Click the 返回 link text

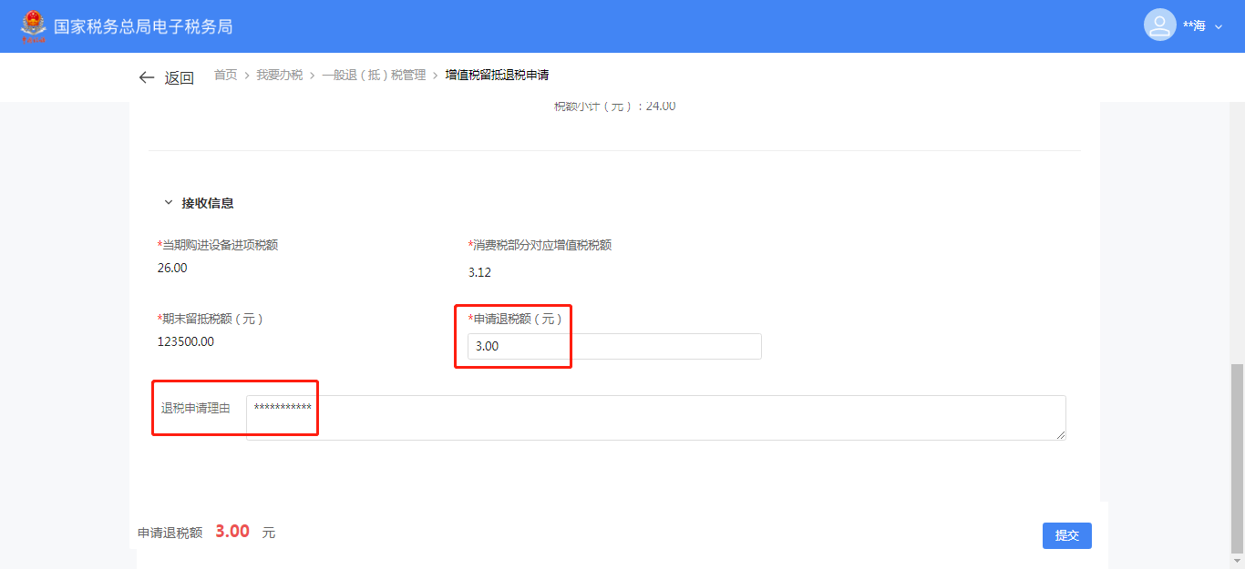click(x=179, y=78)
